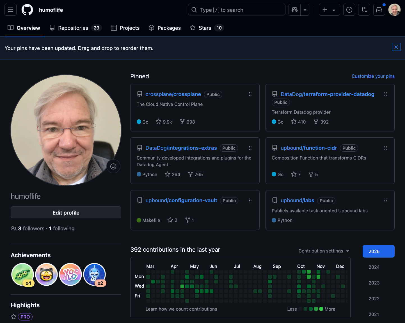405x323 pixels.
Task: Grab drag handle on terraform-provider-datadog pin
Action: point(385,94)
